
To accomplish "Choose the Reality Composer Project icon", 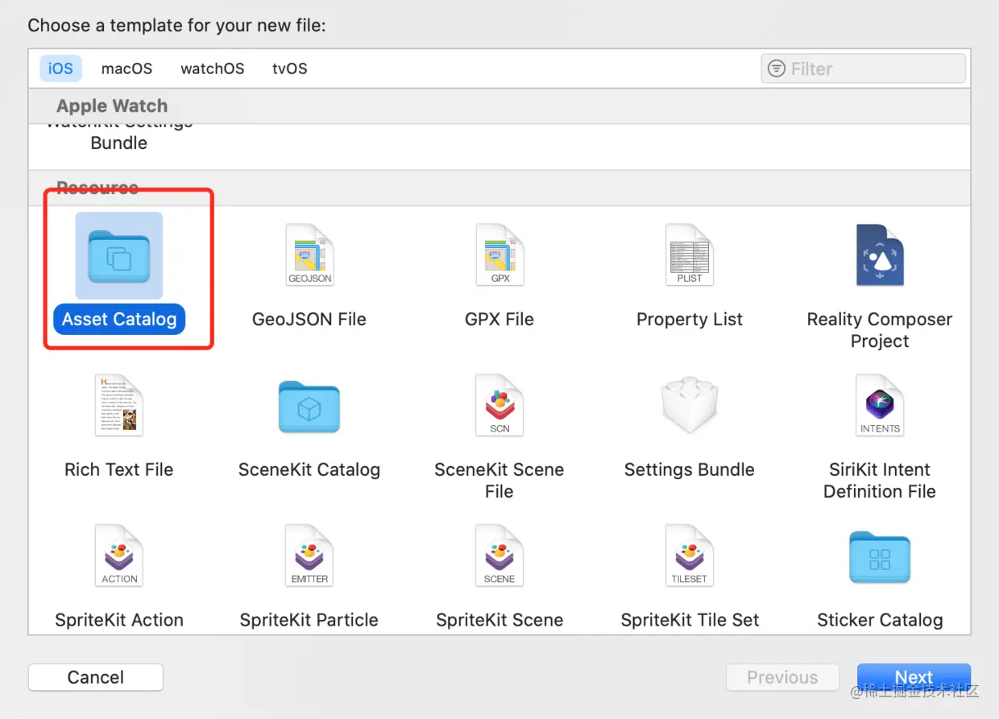I will [880, 254].
